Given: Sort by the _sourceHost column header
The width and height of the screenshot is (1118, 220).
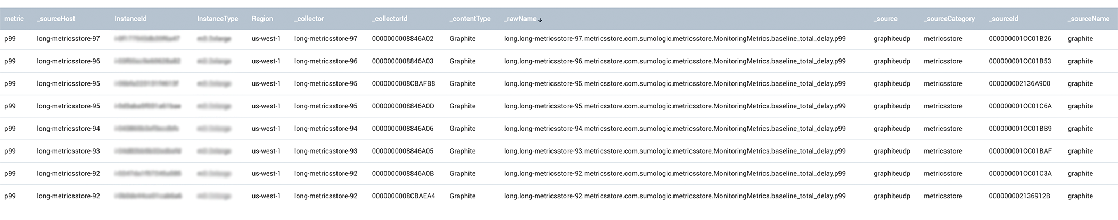Looking at the screenshot, I should [x=56, y=19].
